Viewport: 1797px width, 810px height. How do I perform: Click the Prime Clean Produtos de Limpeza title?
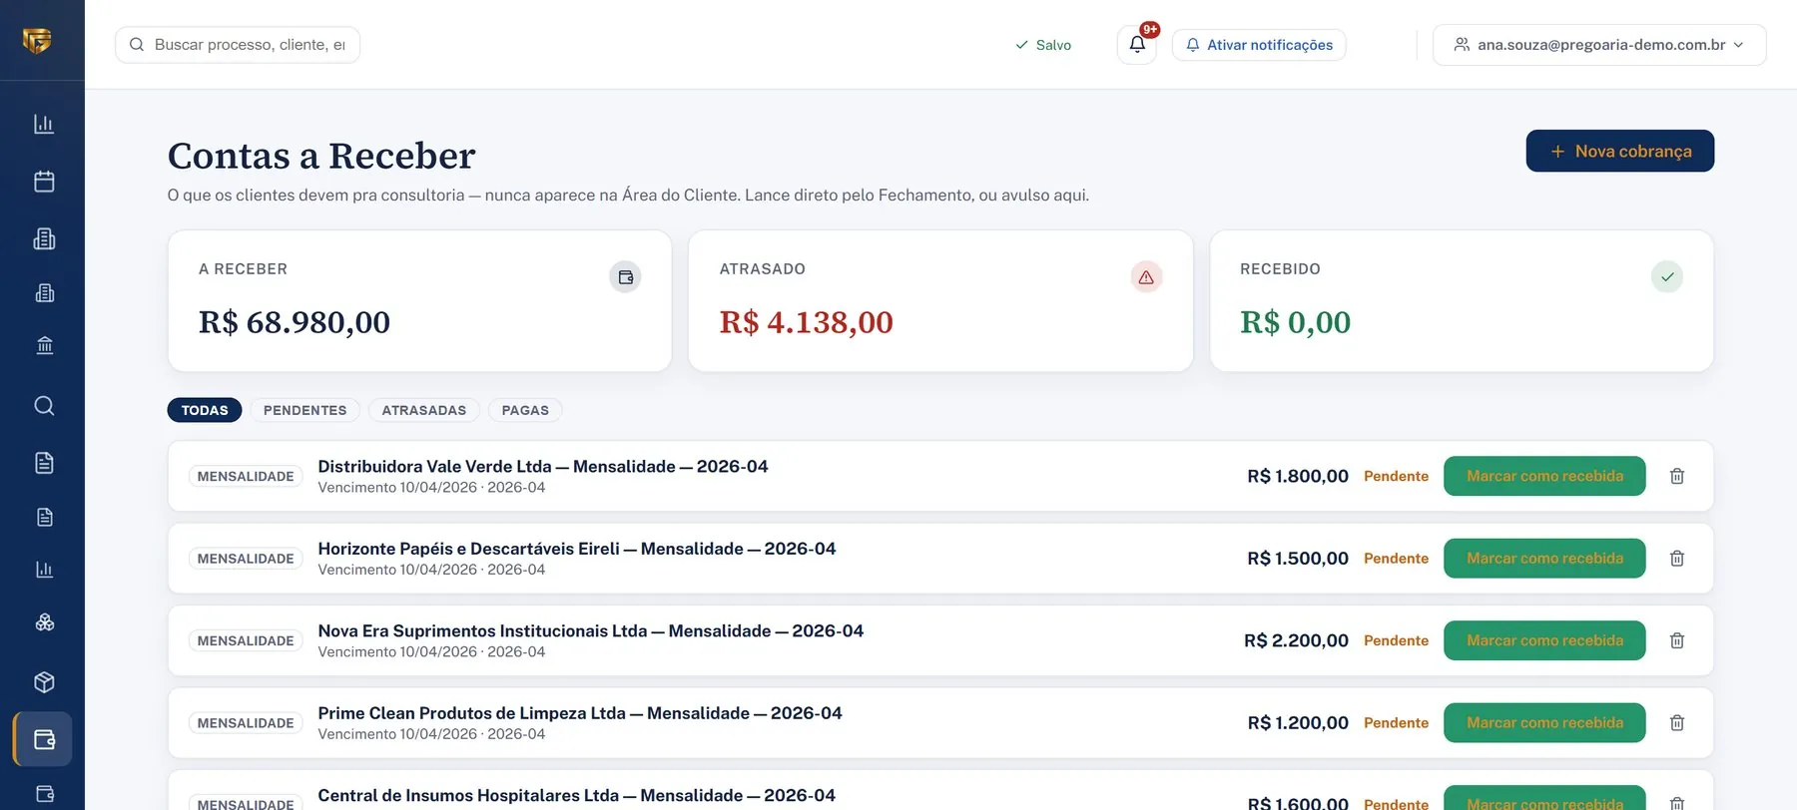580,713
